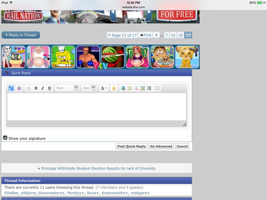Open the text color picker
Image resolution: width=267 pixels, height=200 pixels.
(104, 88)
